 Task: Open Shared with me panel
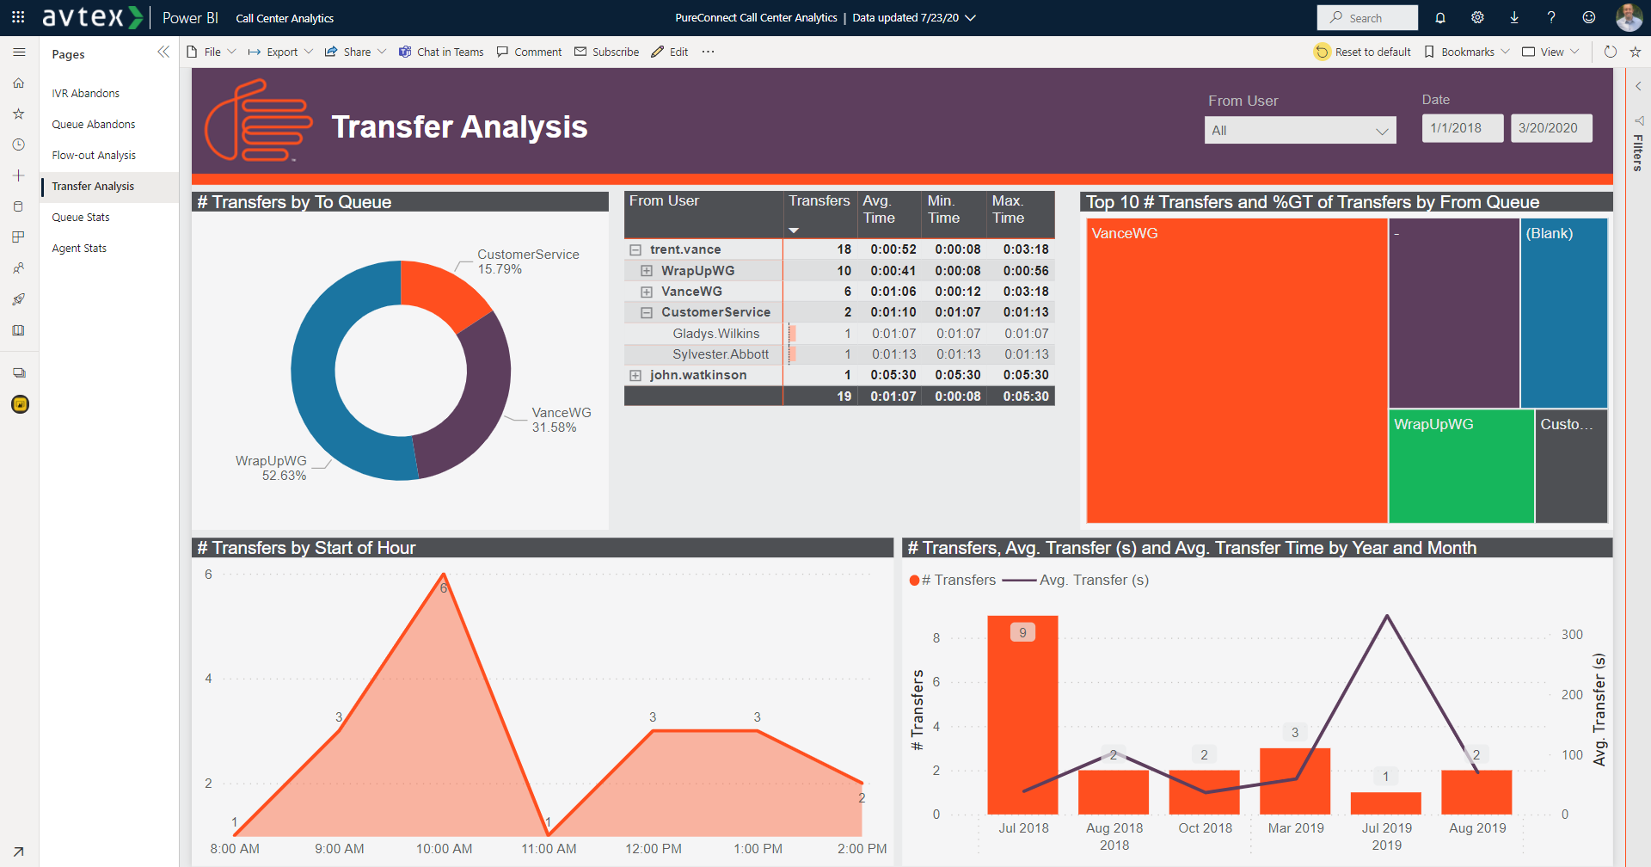[x=19, y=267]
